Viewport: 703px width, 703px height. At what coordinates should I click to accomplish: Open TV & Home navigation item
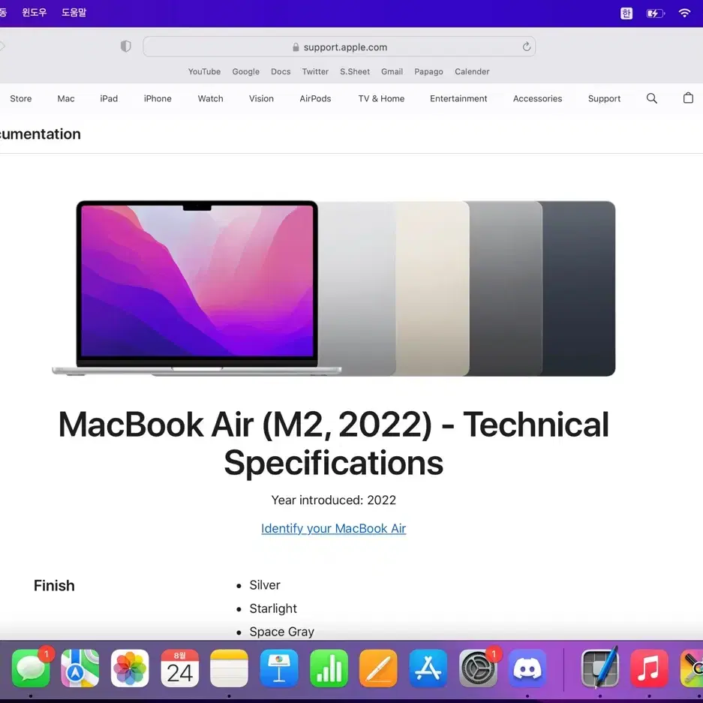(381, 98)
